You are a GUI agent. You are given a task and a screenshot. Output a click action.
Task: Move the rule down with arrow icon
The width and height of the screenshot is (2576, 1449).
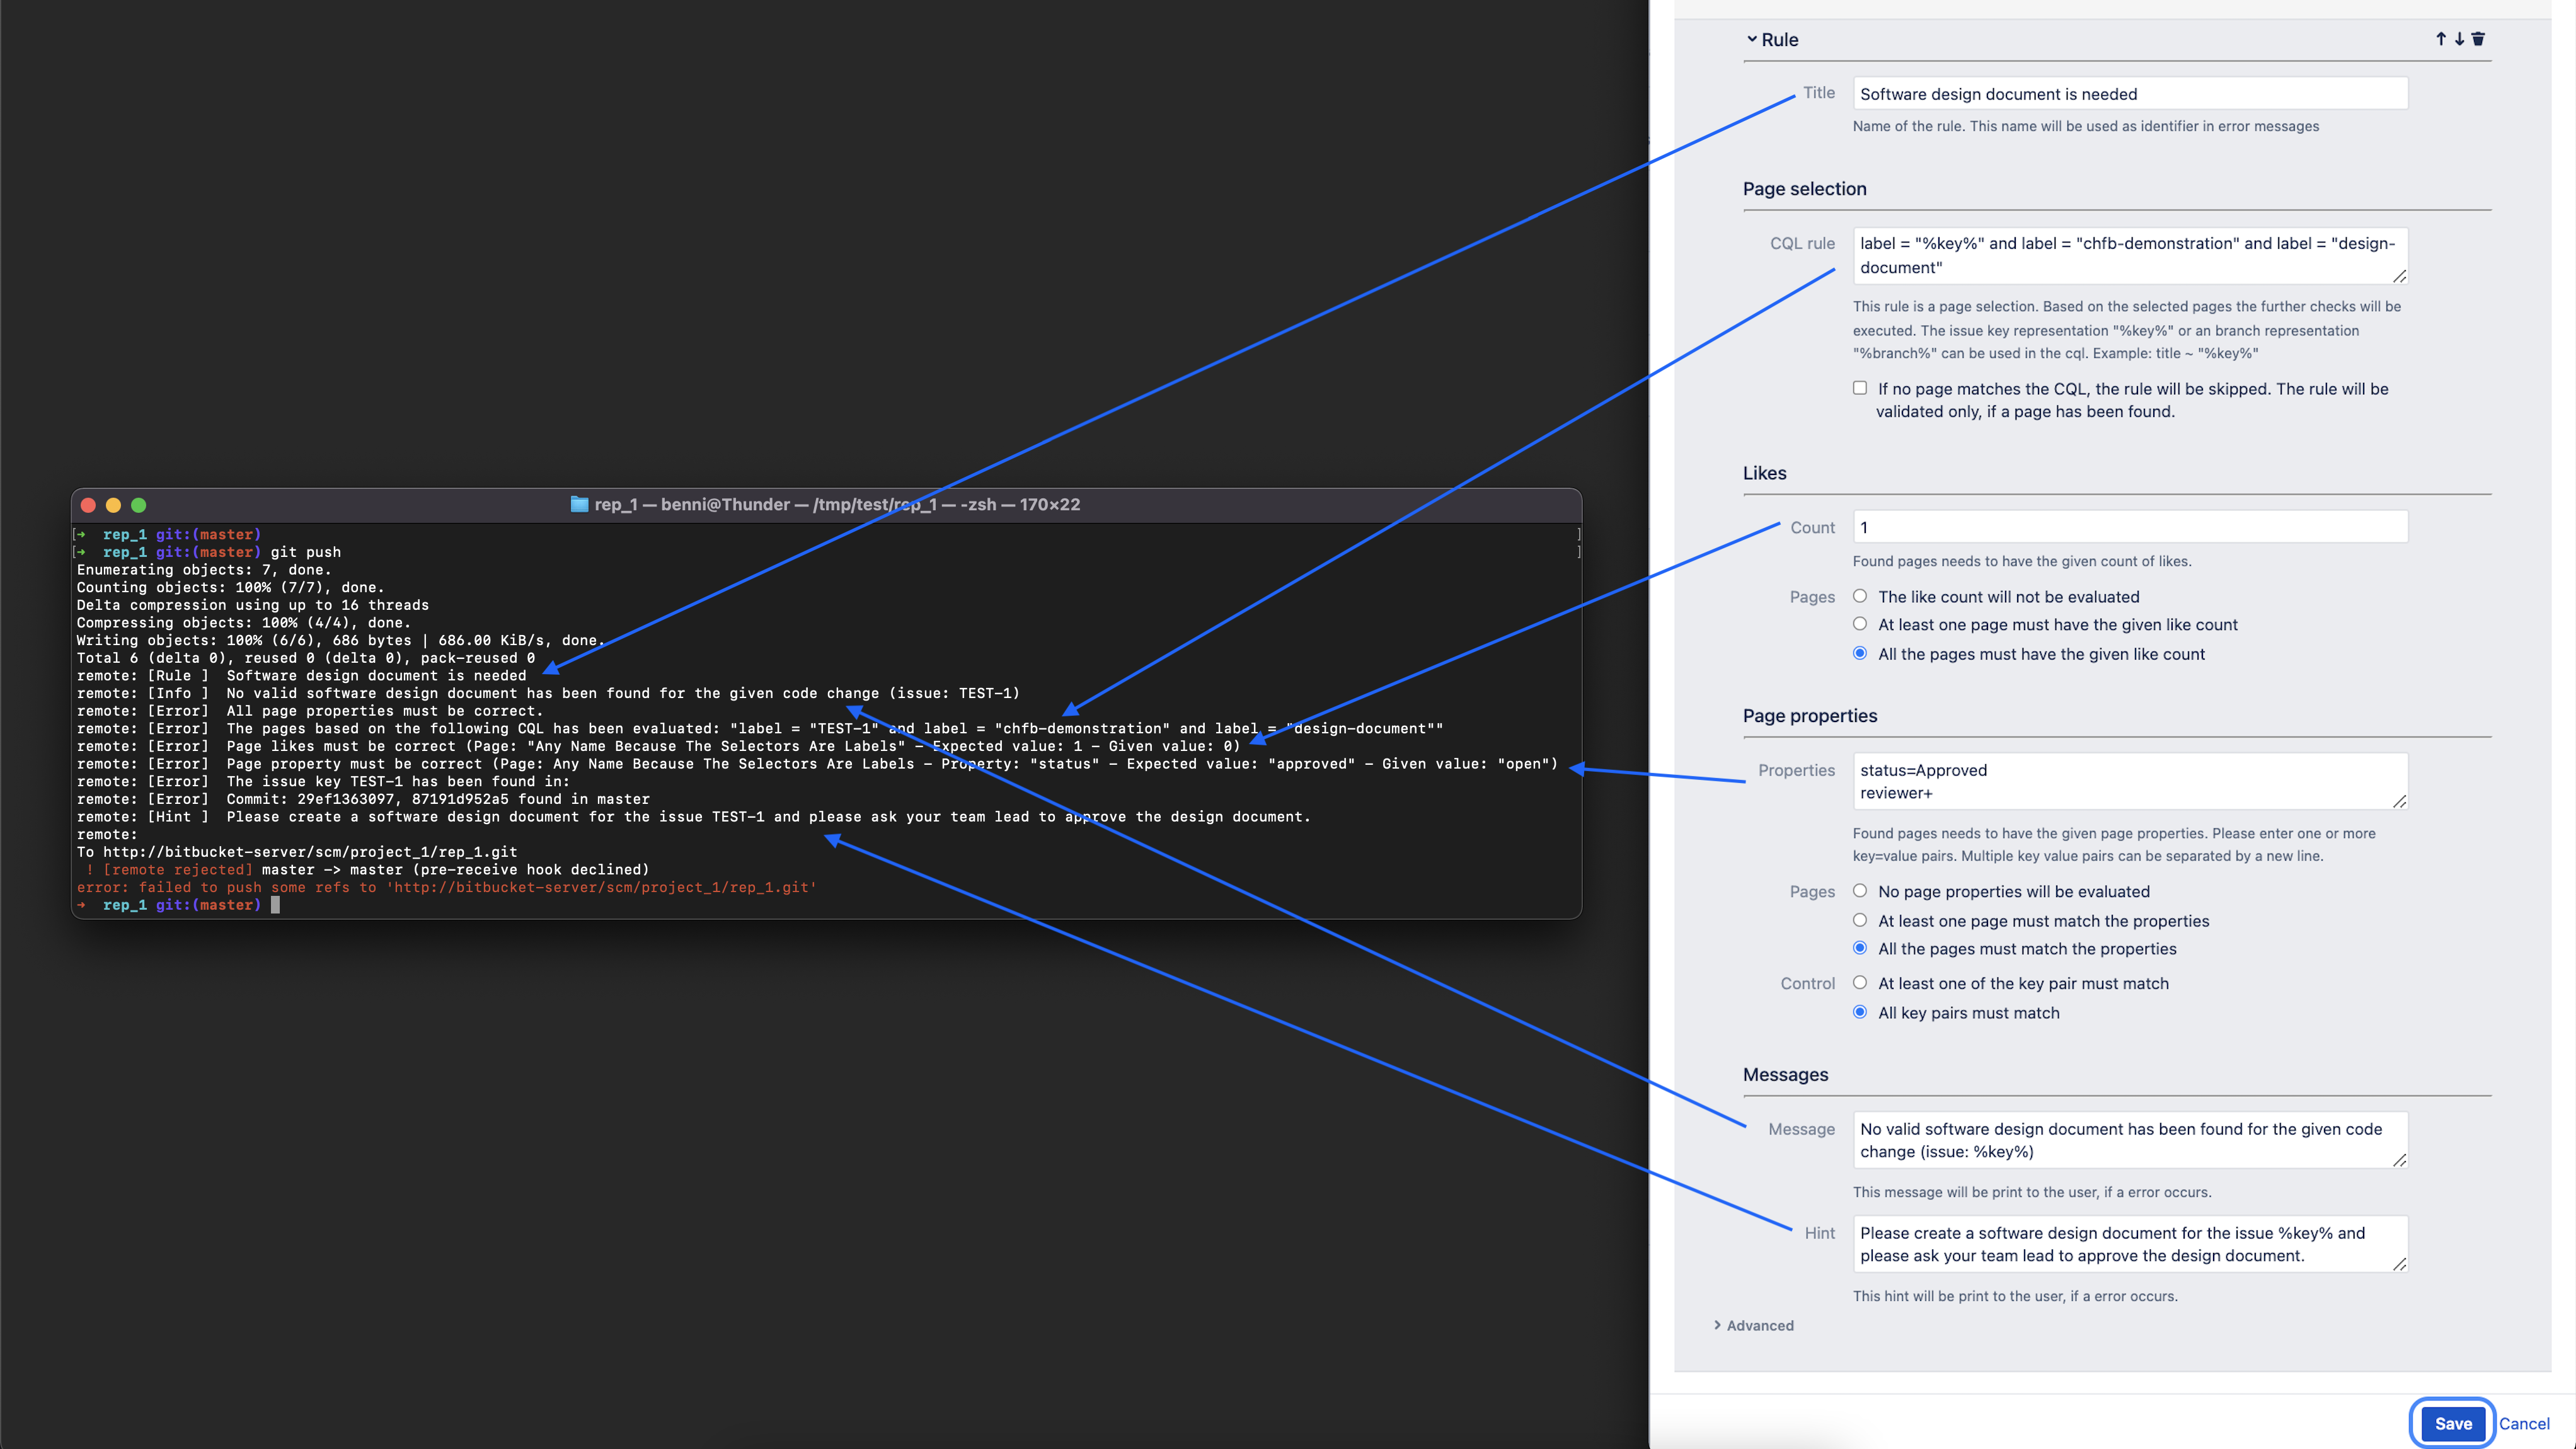click(2459, 39)
